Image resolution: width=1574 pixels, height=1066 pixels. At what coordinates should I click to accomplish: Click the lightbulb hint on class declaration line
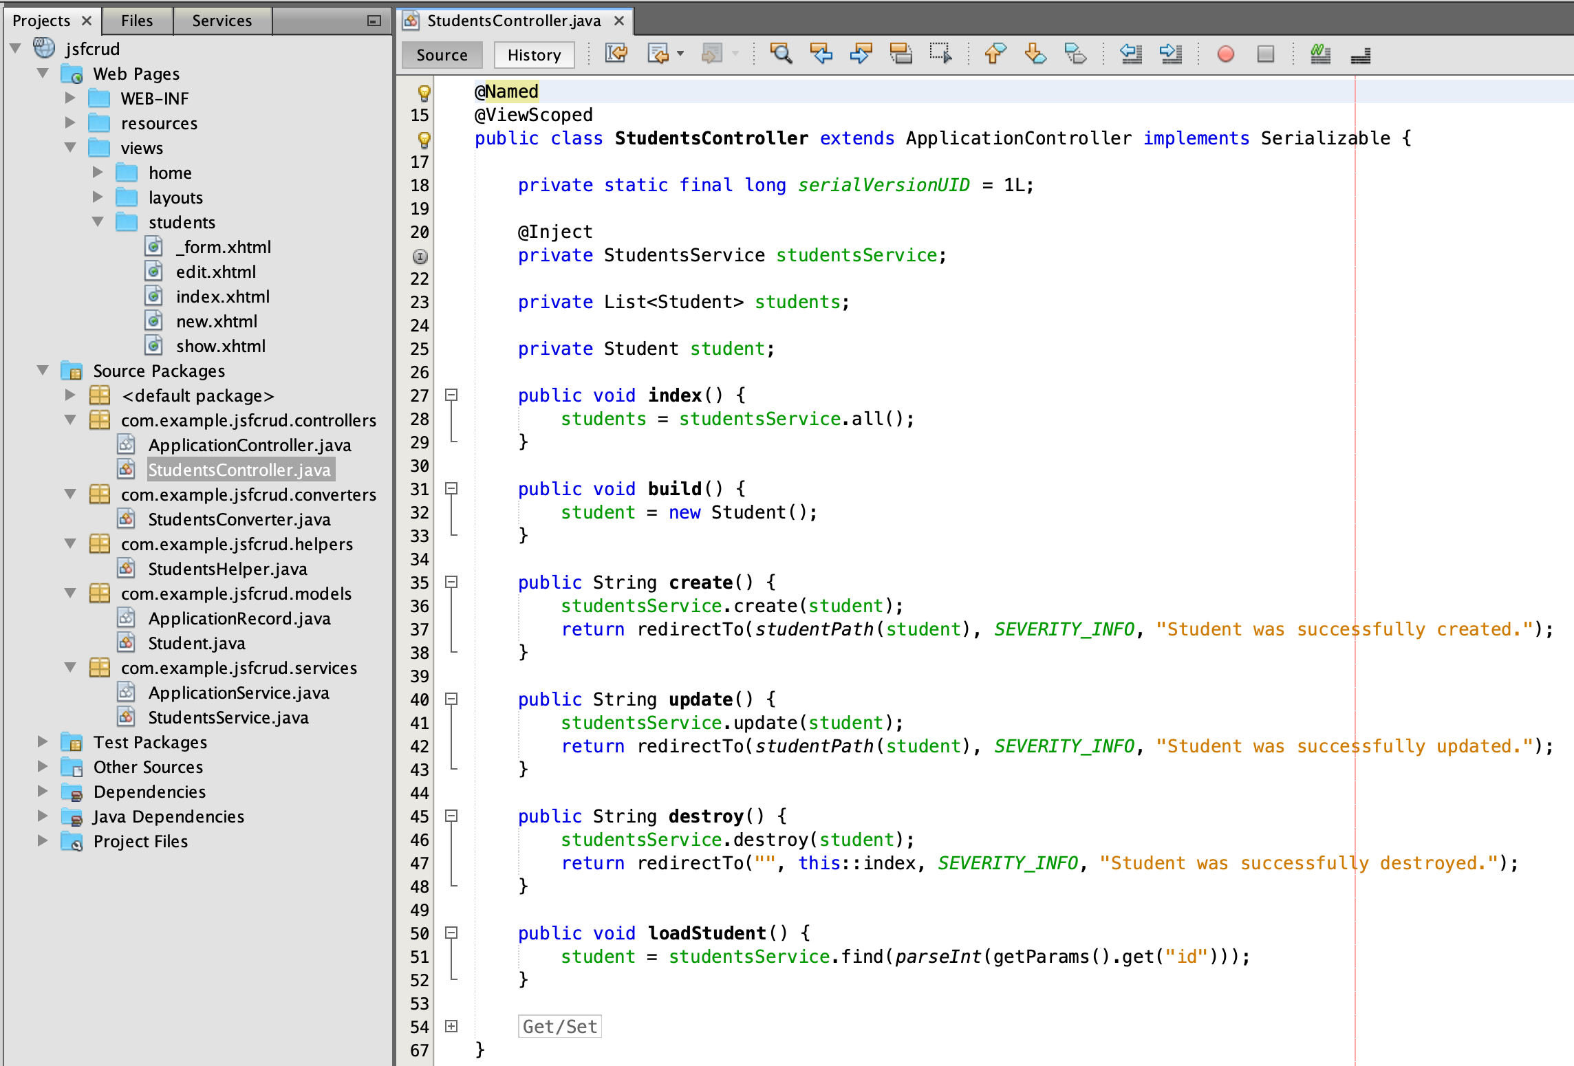click(424, 139)
